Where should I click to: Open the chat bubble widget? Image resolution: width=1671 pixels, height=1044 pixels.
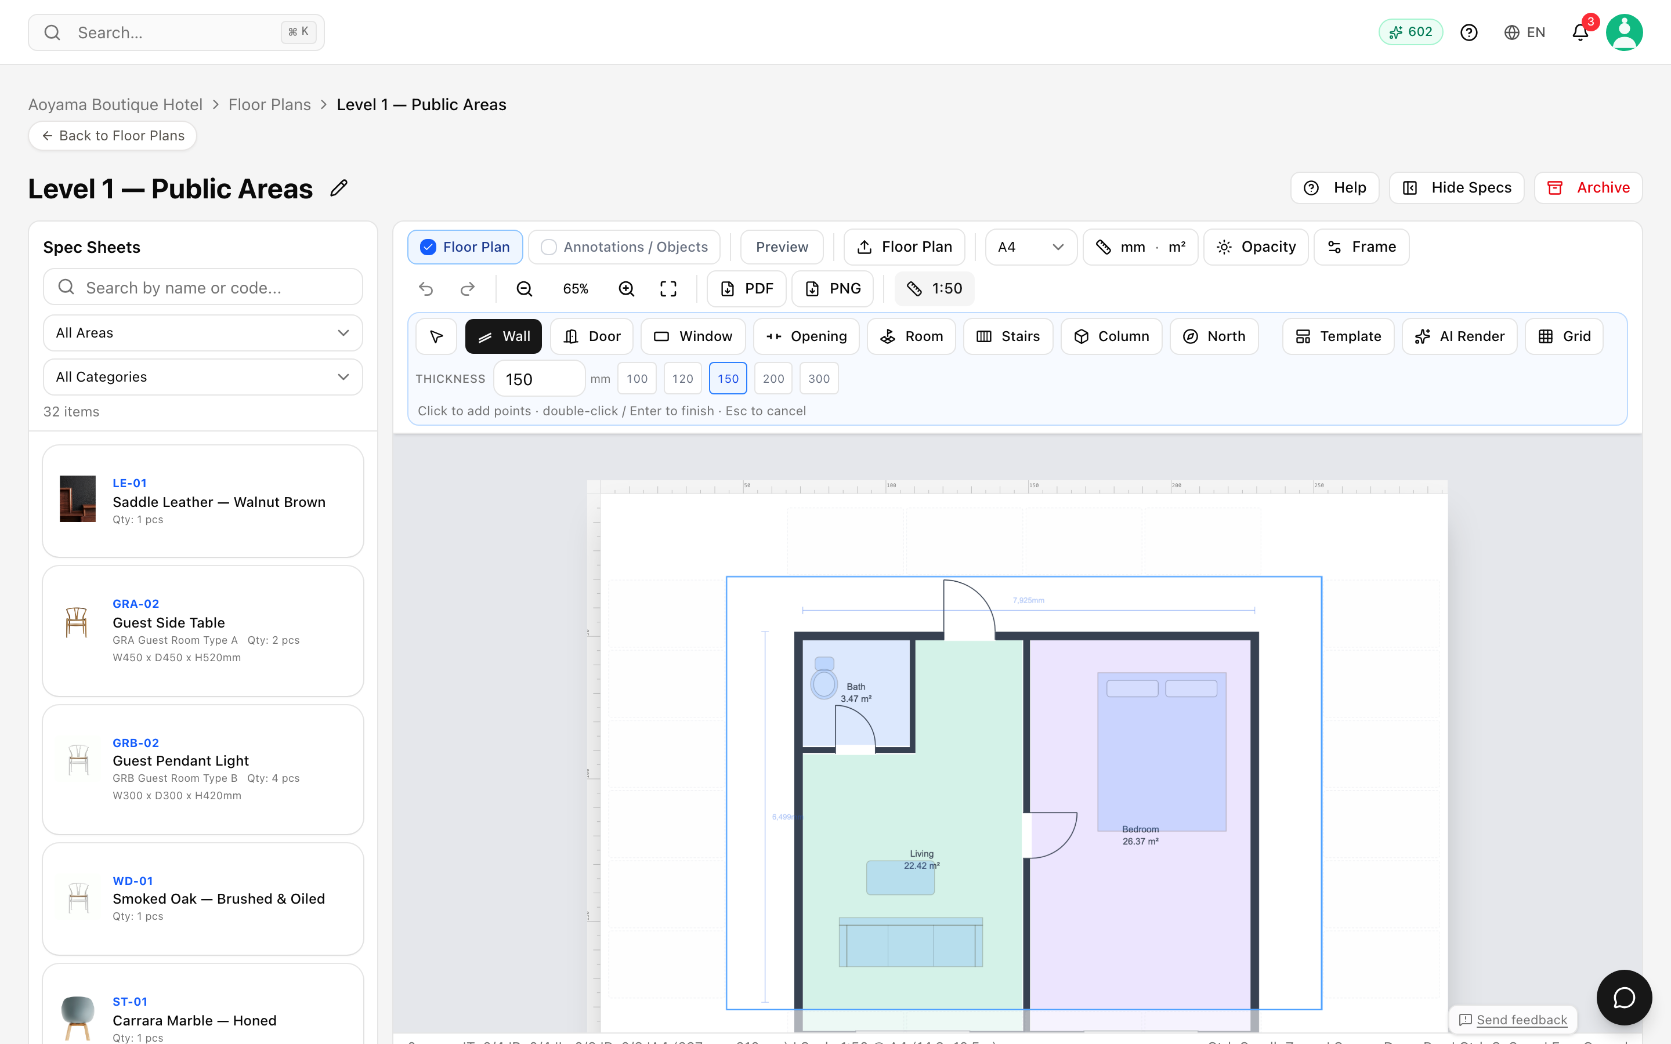click(1623, 997)
